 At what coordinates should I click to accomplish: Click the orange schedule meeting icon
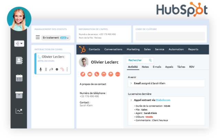click(111, 74)
